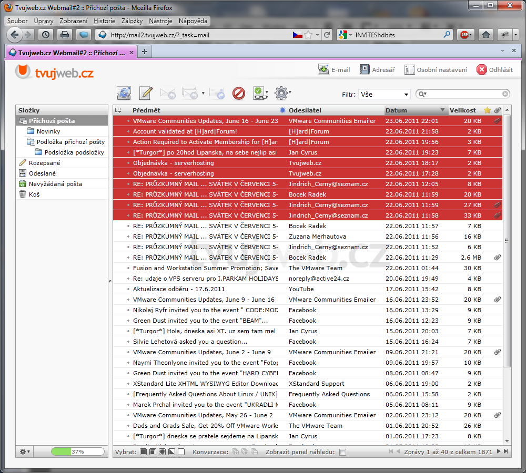The image size is (526, 473).
Task: Click the Odhlásit logout icon
Action: [481, 70]
